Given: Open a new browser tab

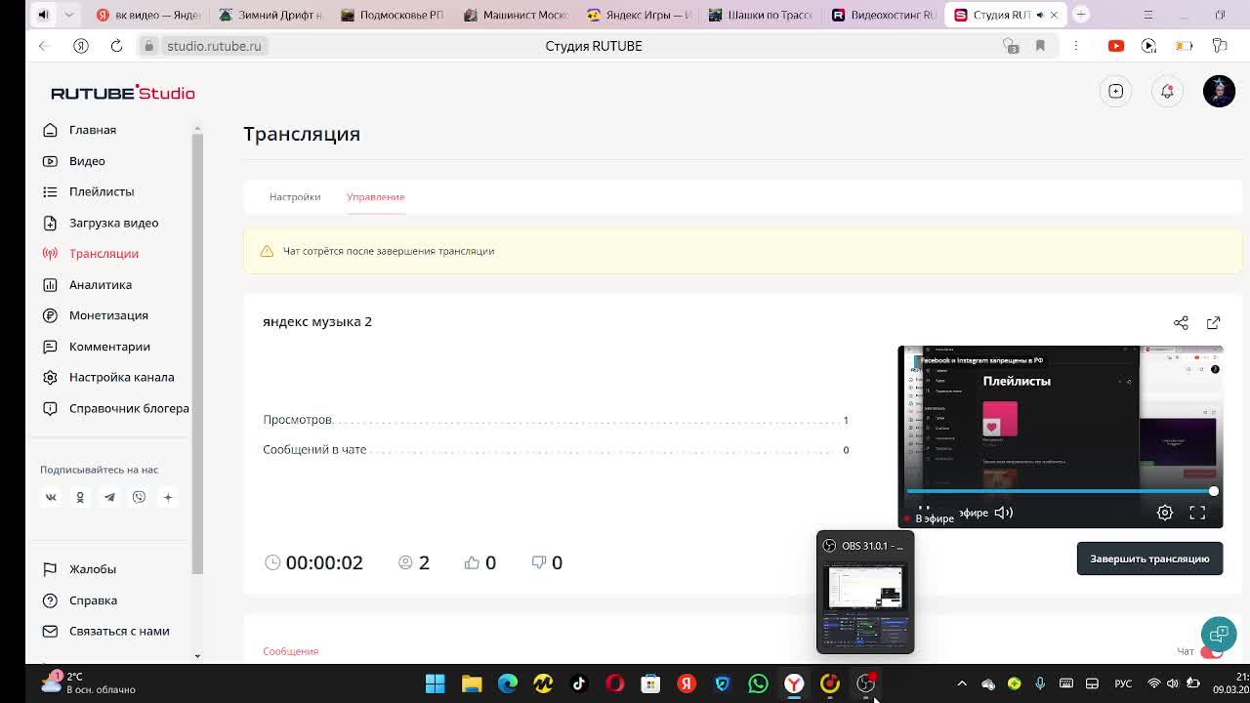Looking at the screenshot, I should (1081, 15).
